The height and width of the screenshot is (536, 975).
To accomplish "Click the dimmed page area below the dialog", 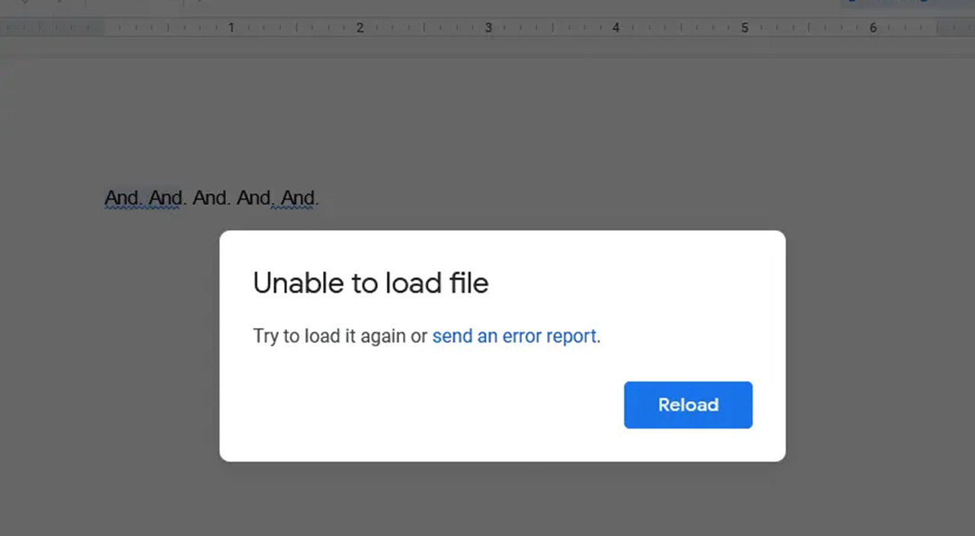I will [x=487, y=499].
